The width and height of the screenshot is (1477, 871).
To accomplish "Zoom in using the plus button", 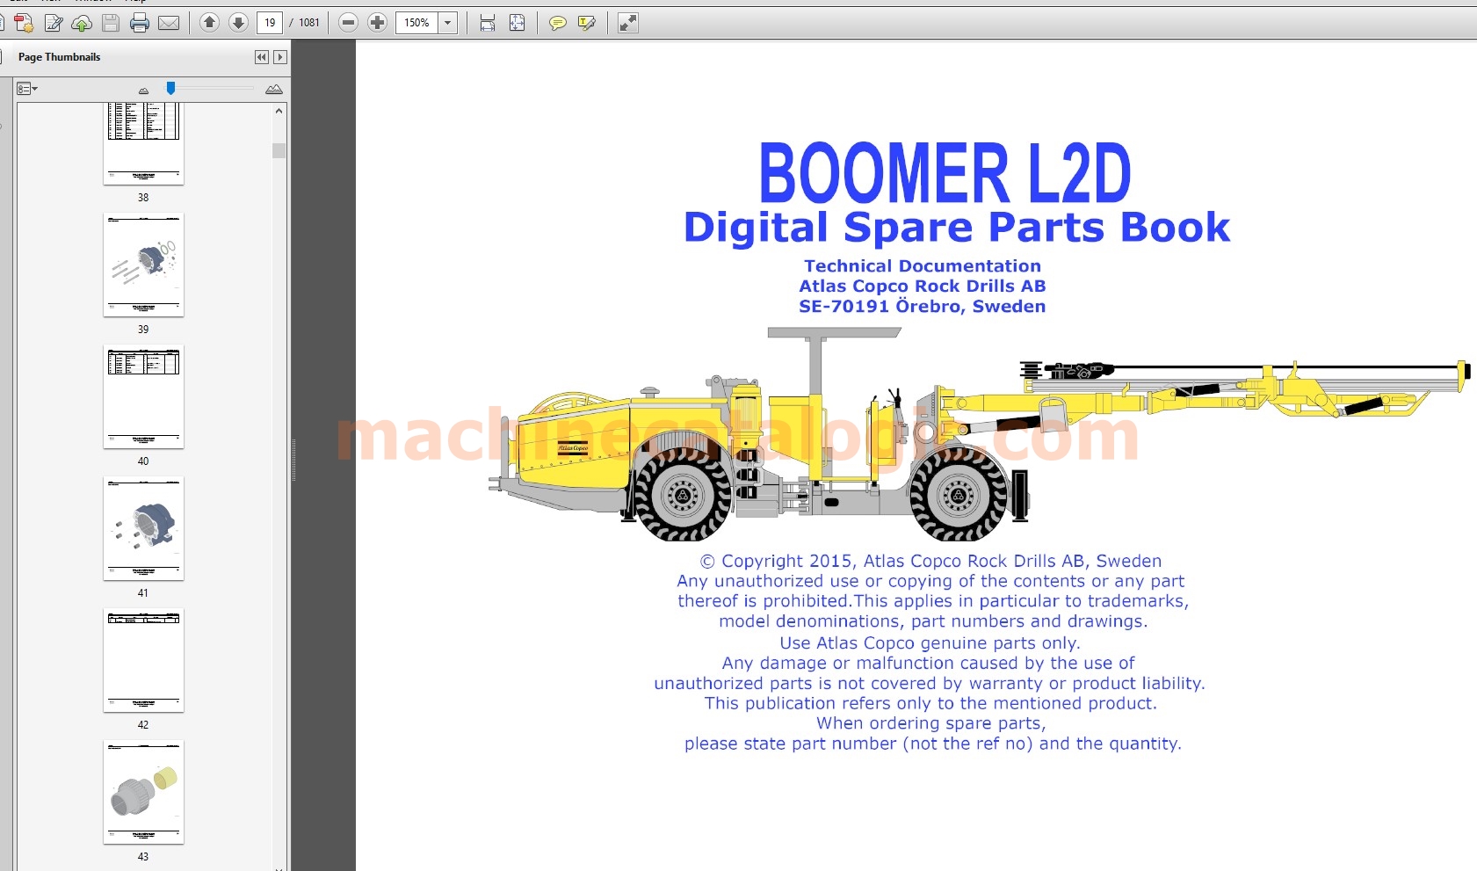I will [x=378, y=23].
